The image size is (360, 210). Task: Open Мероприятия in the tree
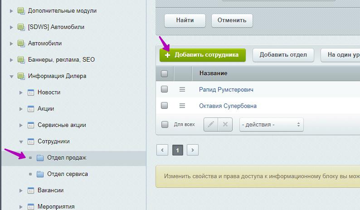pyautogui.click(x=56, y=206)
